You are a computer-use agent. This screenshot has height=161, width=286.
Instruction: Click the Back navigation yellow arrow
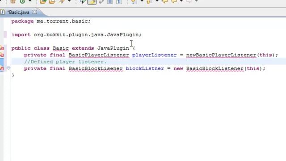click(x=174, y=1)
